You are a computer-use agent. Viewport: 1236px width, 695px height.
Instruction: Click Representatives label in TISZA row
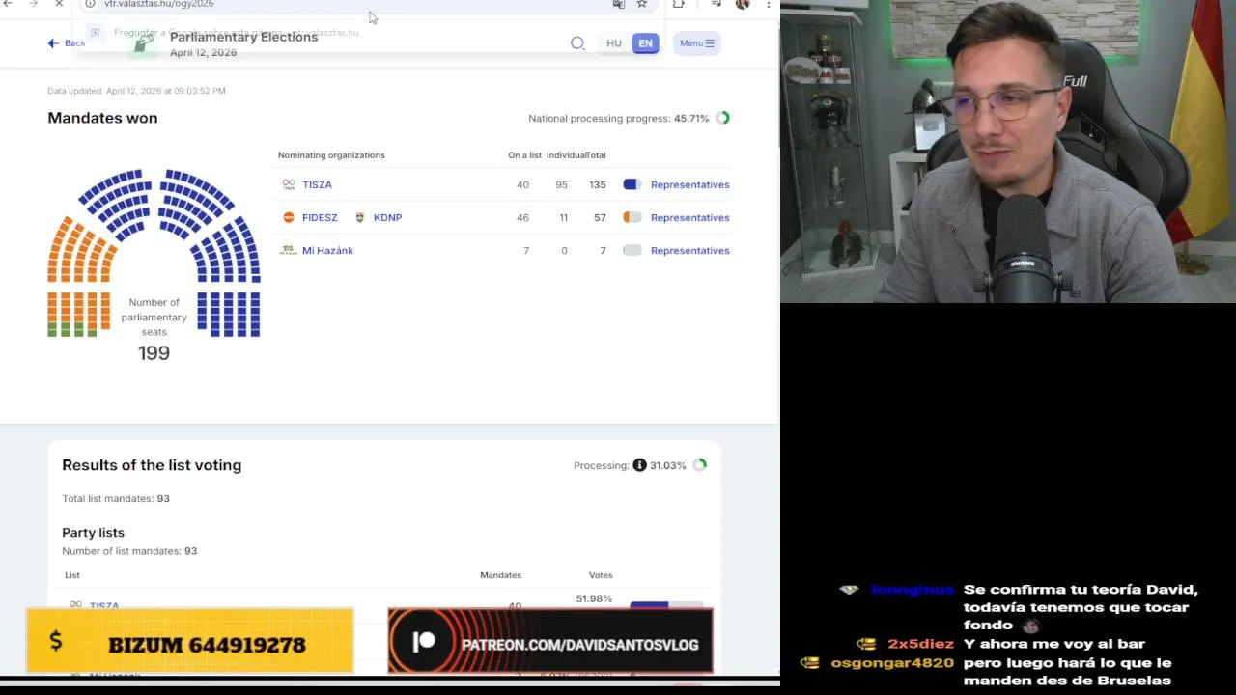pyautogui.click(x=689, y=184)
